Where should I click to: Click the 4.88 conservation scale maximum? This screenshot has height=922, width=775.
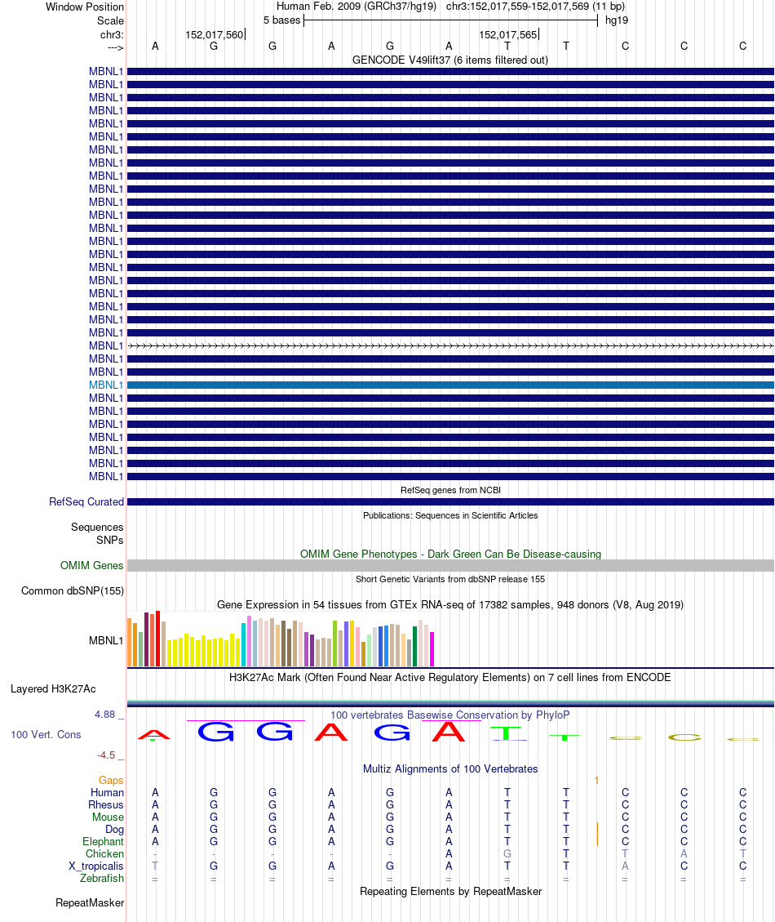(105, 715)
